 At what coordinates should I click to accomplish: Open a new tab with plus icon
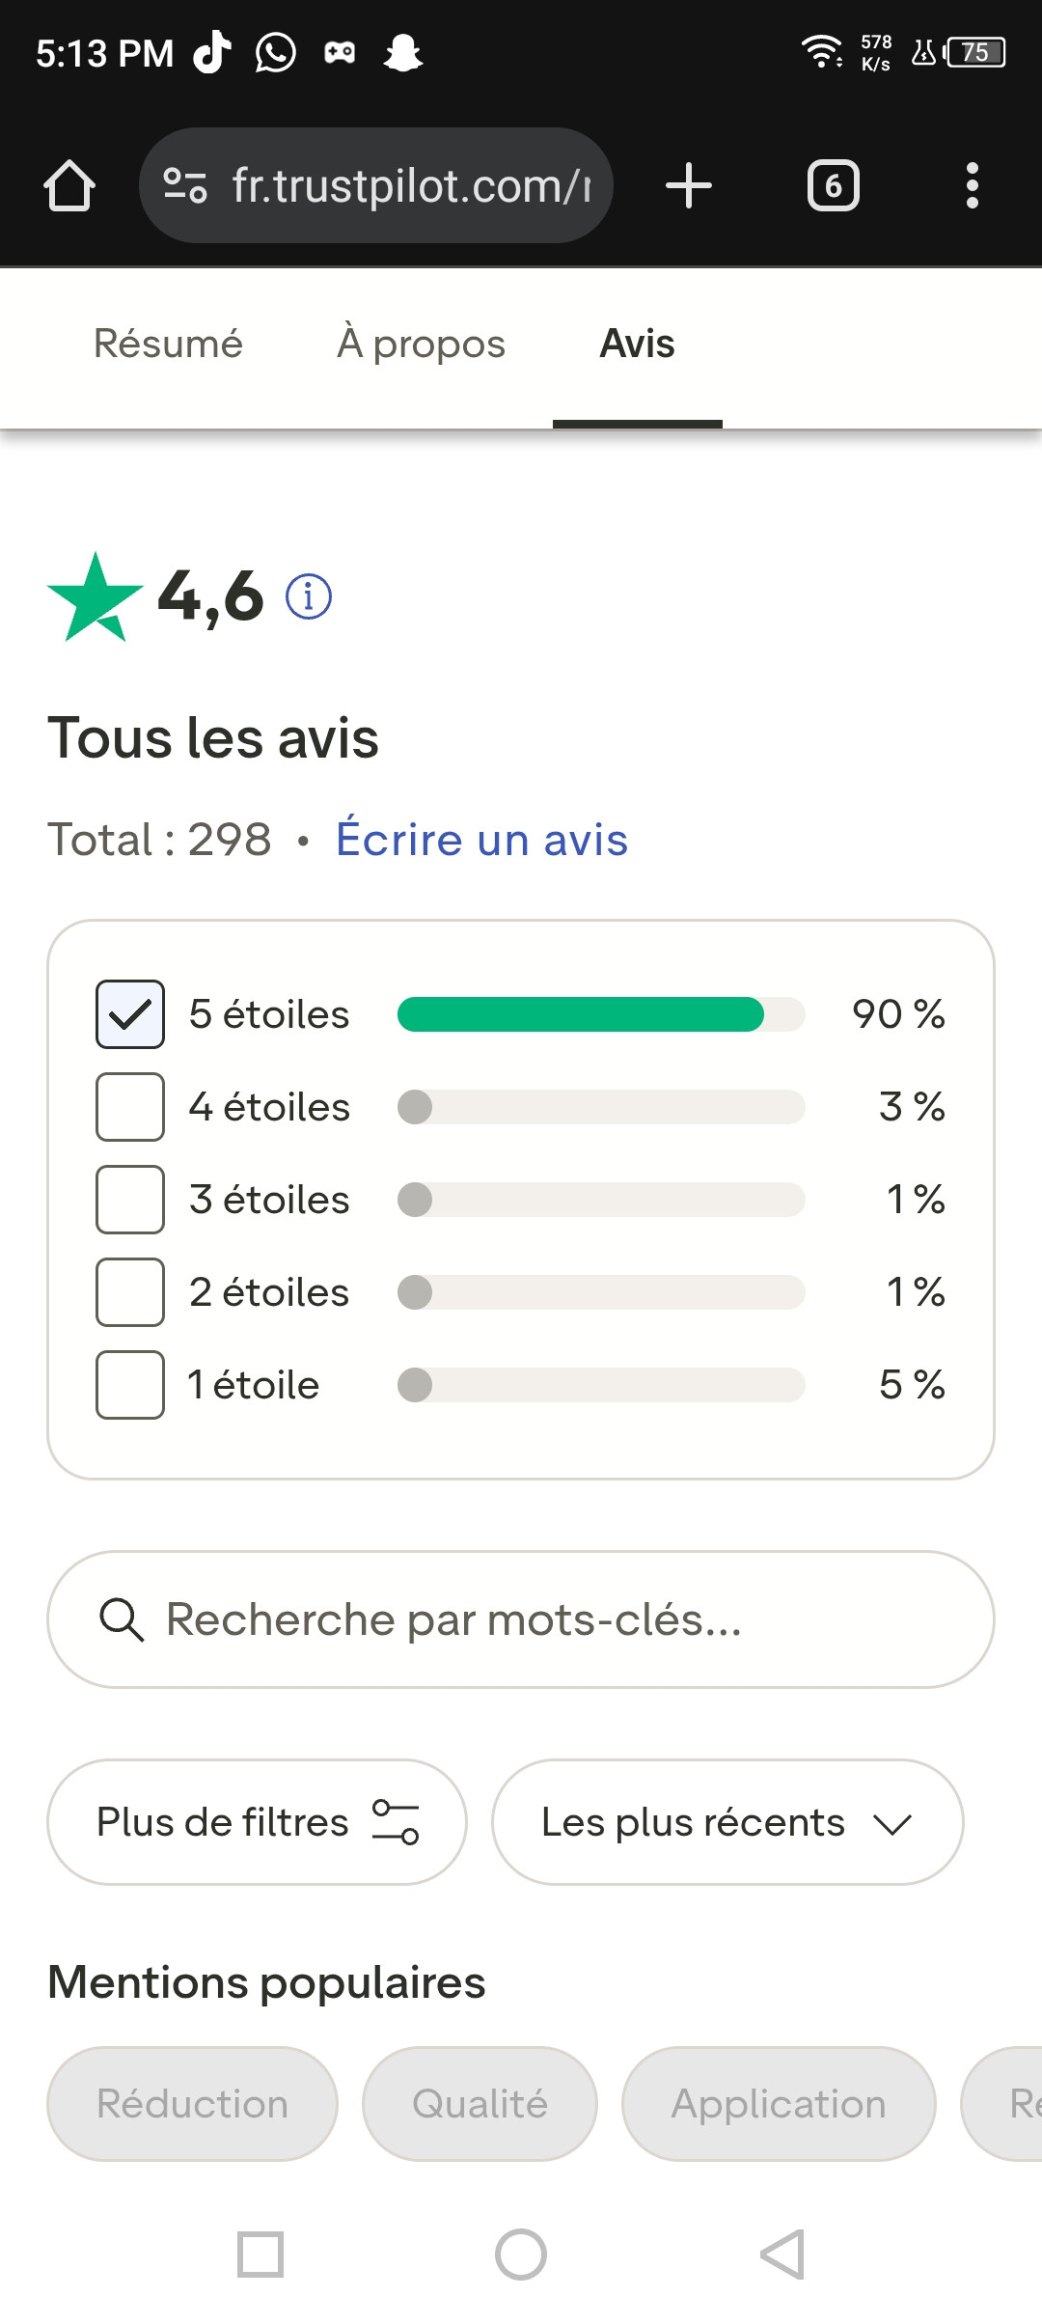pyautogui.click(x=689, y=185)
